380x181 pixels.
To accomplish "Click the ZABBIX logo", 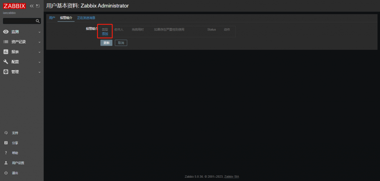I will tap(14, 6).
